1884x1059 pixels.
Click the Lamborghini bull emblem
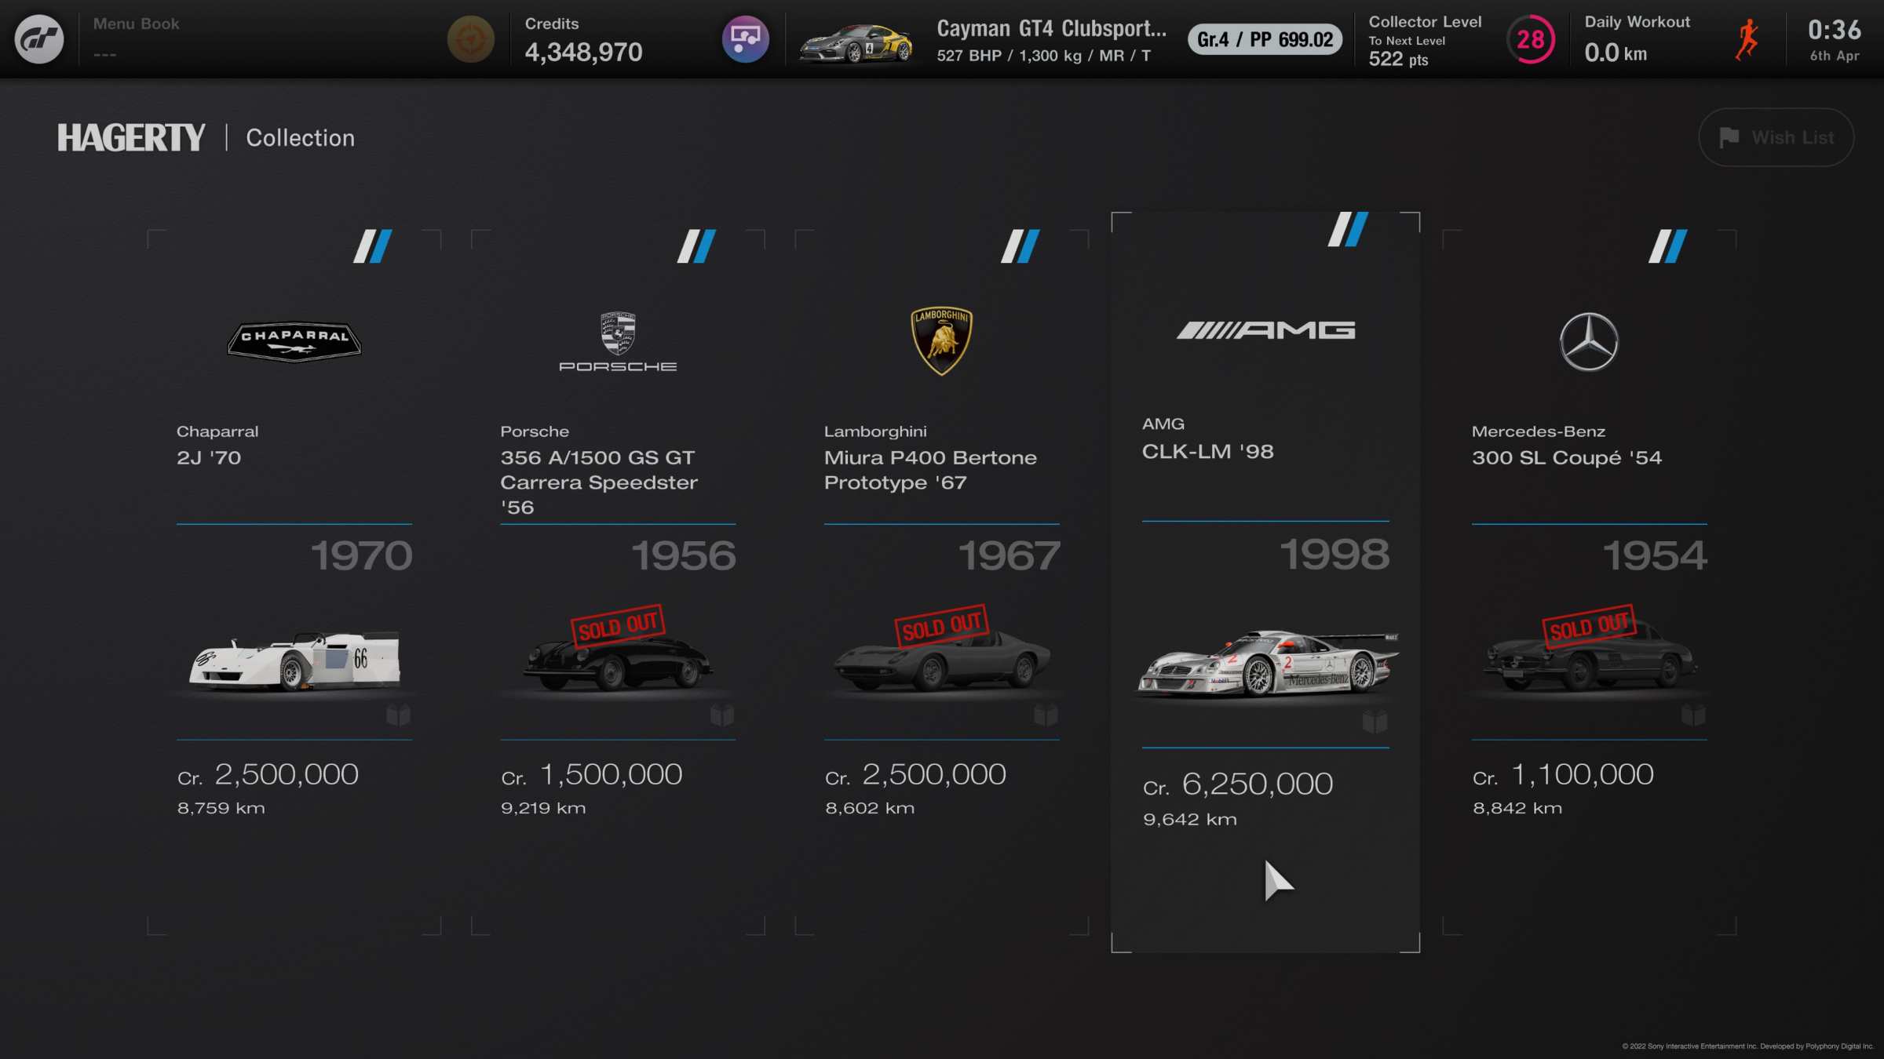click(941, 340)
